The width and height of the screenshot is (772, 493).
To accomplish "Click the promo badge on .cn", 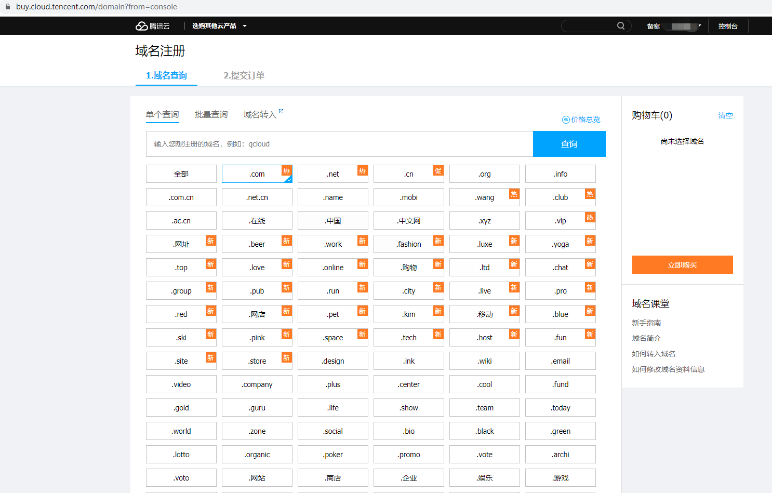I will coord(438,170).
